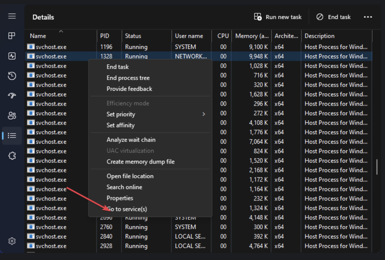Screen dimensions: 385x260
Task: Open Task Manager settings gear
Action: tap(12, 241)
